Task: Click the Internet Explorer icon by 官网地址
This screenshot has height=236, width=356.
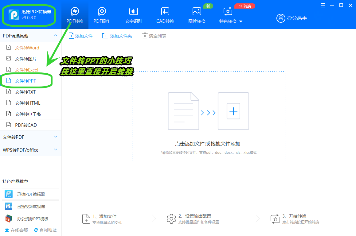Action: 36,230
